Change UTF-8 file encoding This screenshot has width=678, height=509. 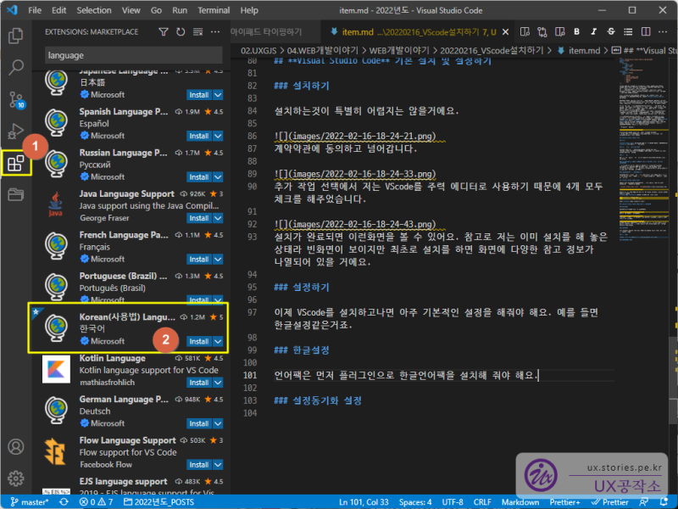(x=453, y=501)
